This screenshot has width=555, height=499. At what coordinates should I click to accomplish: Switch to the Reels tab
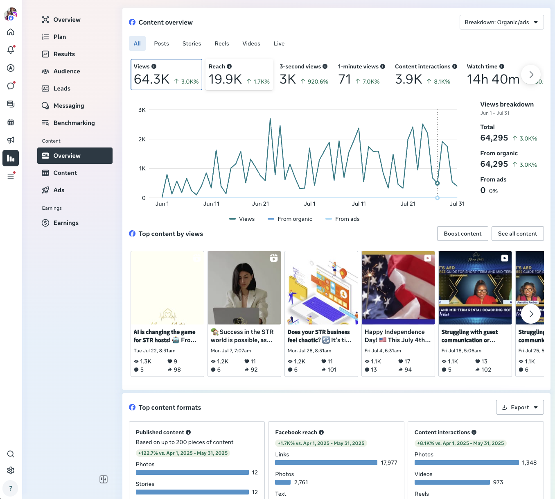221,43
